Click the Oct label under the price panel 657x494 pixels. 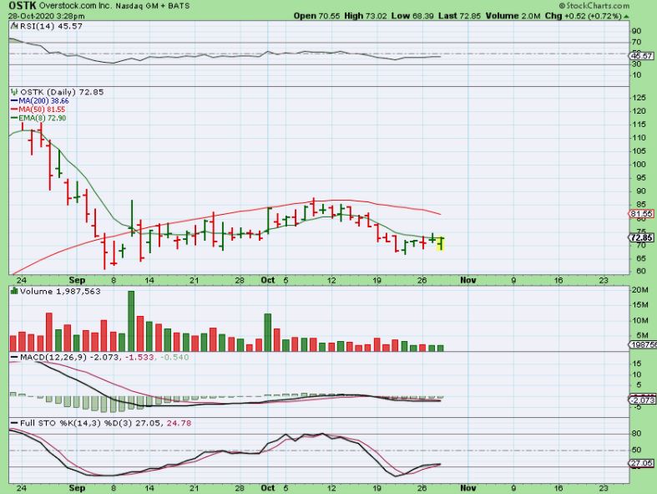(267, 280)
